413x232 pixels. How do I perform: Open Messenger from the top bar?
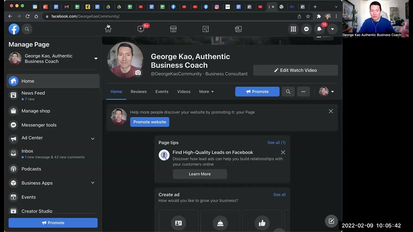[306, 29]
